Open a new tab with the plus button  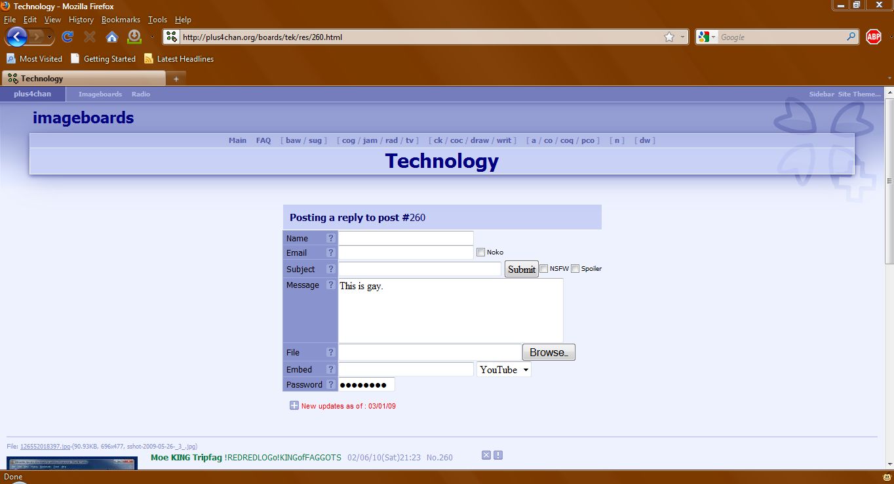[176, 79]
